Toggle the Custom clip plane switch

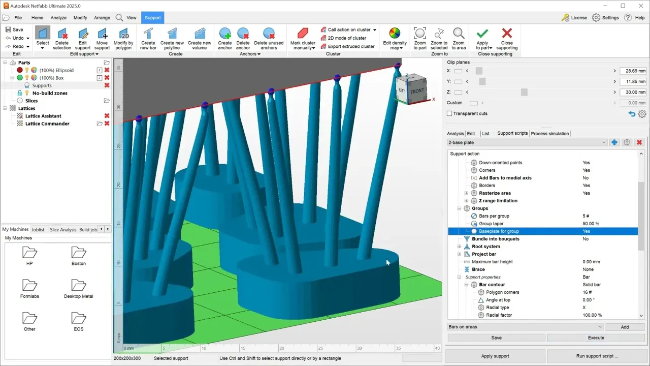coord(474,103)
